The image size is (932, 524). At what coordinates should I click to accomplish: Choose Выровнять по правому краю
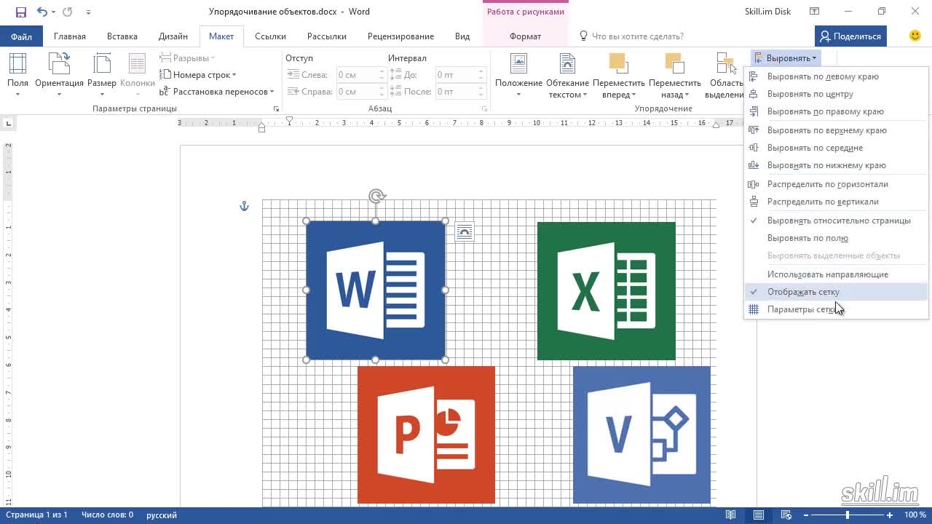coord(837,111)
